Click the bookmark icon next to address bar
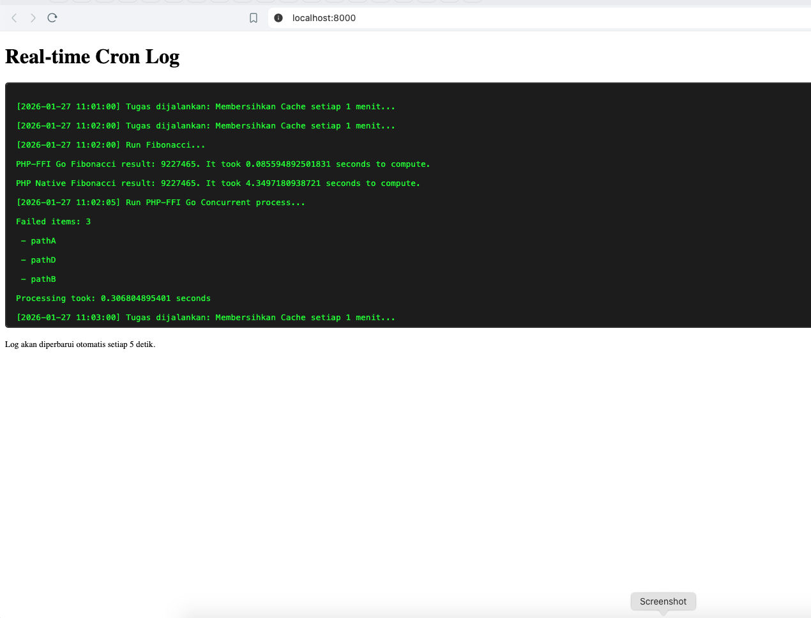 253,18
